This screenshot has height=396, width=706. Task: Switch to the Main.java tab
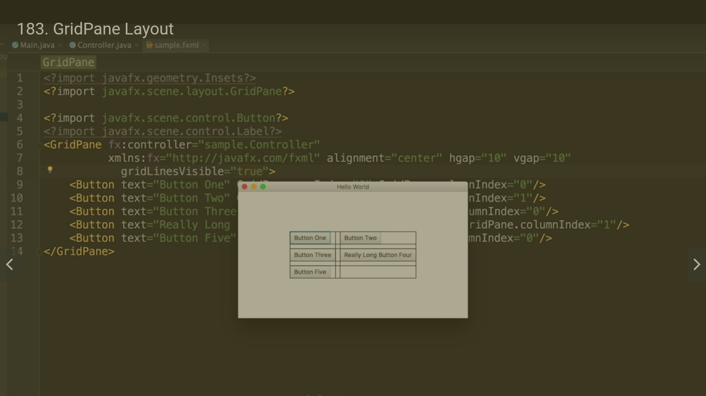37,45
